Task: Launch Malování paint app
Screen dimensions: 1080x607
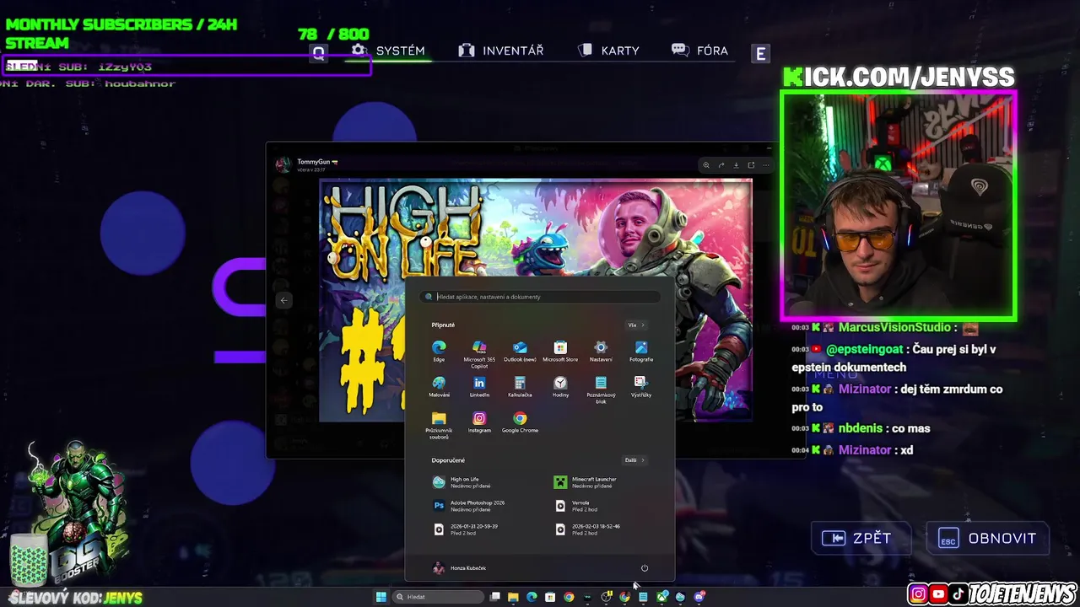Action: click(x=439, y=387)
